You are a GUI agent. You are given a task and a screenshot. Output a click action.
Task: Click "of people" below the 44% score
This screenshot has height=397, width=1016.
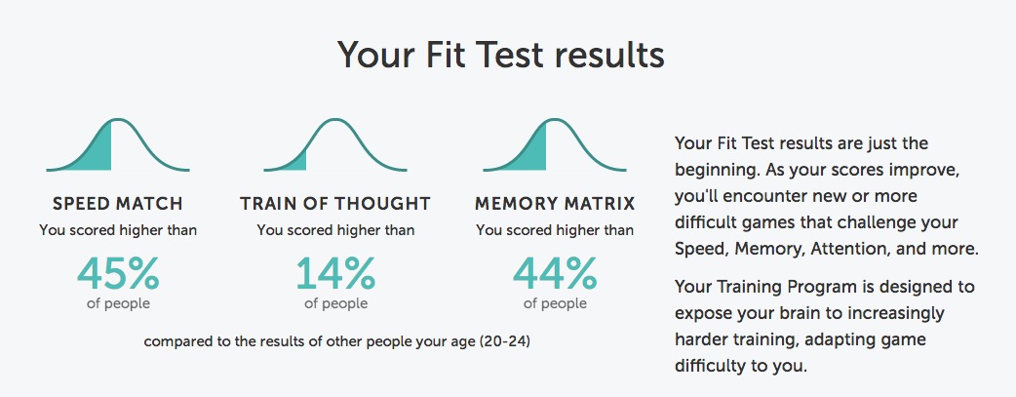point(555,303)
